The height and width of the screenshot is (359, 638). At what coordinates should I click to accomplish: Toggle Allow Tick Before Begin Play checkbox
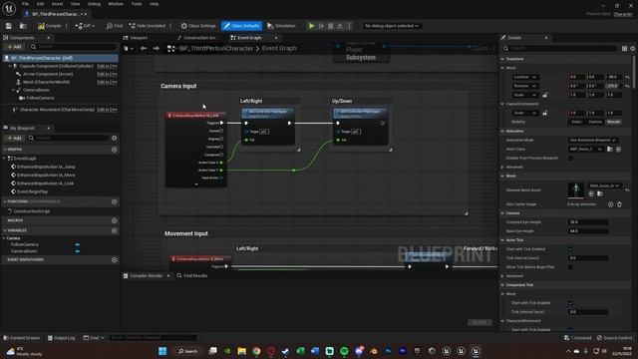(570, 267)
